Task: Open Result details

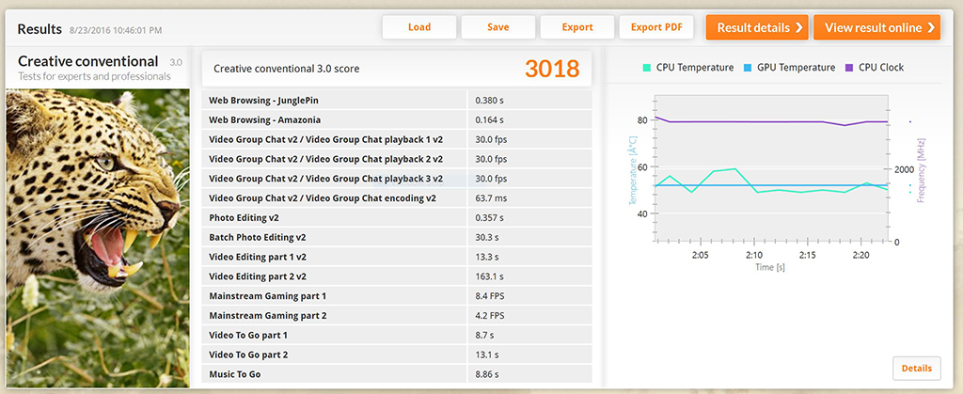Action: click(757, 27)
